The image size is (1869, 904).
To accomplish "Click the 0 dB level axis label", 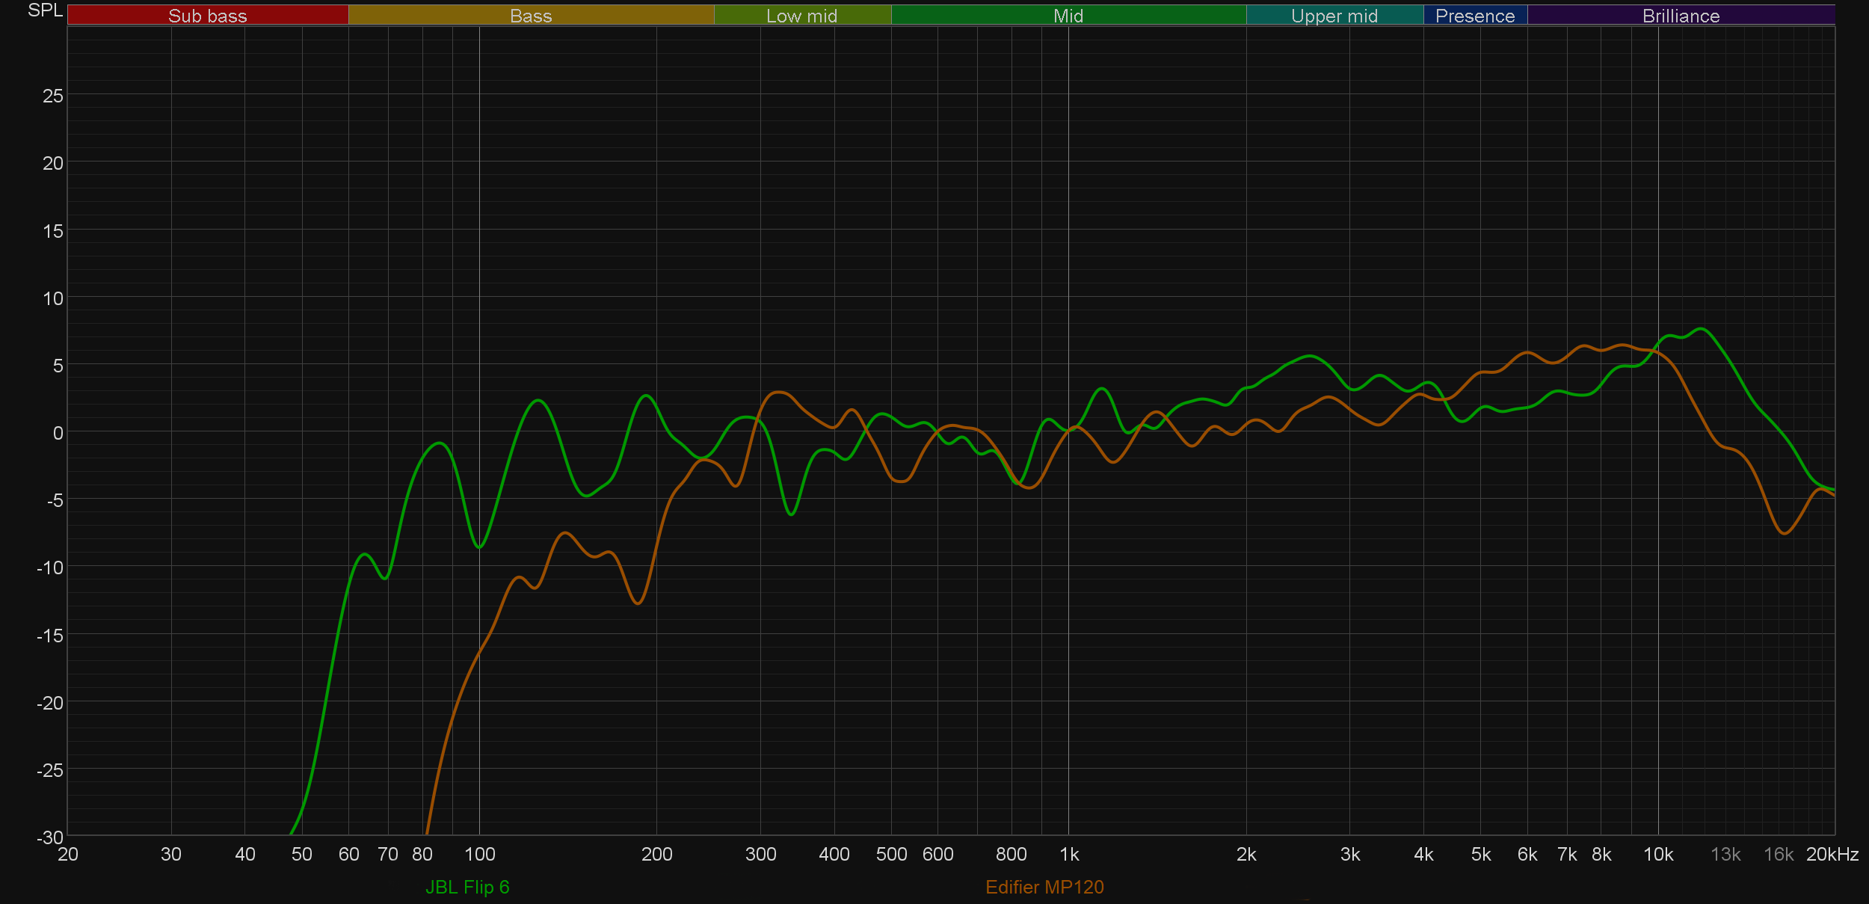I will pyautogui.click(x=58, y=433).
